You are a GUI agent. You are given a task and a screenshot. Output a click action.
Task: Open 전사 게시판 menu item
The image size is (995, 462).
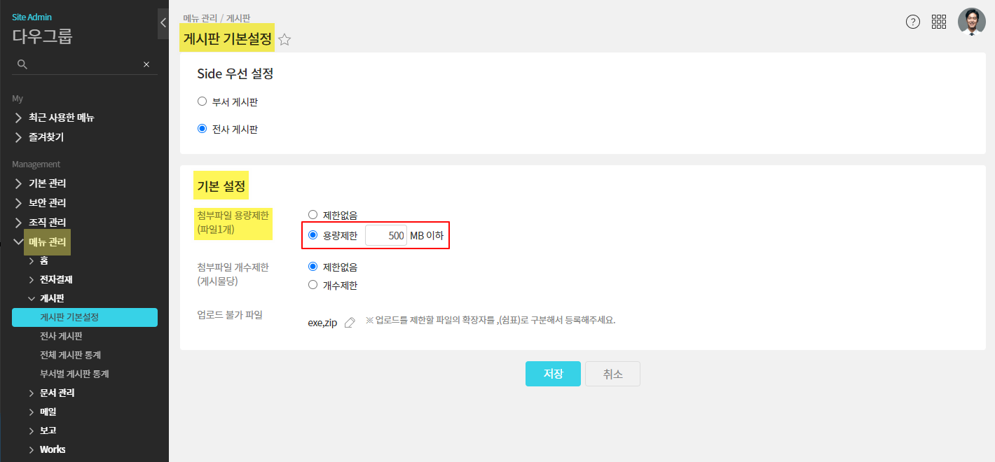62,336
